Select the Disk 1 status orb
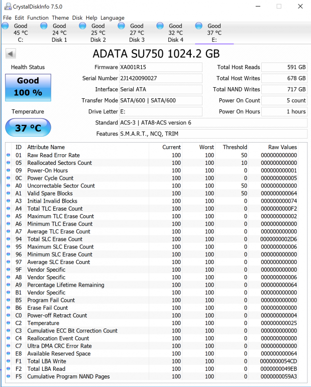The height and width of the screenshot is (387, 311). tap(44, 26)
